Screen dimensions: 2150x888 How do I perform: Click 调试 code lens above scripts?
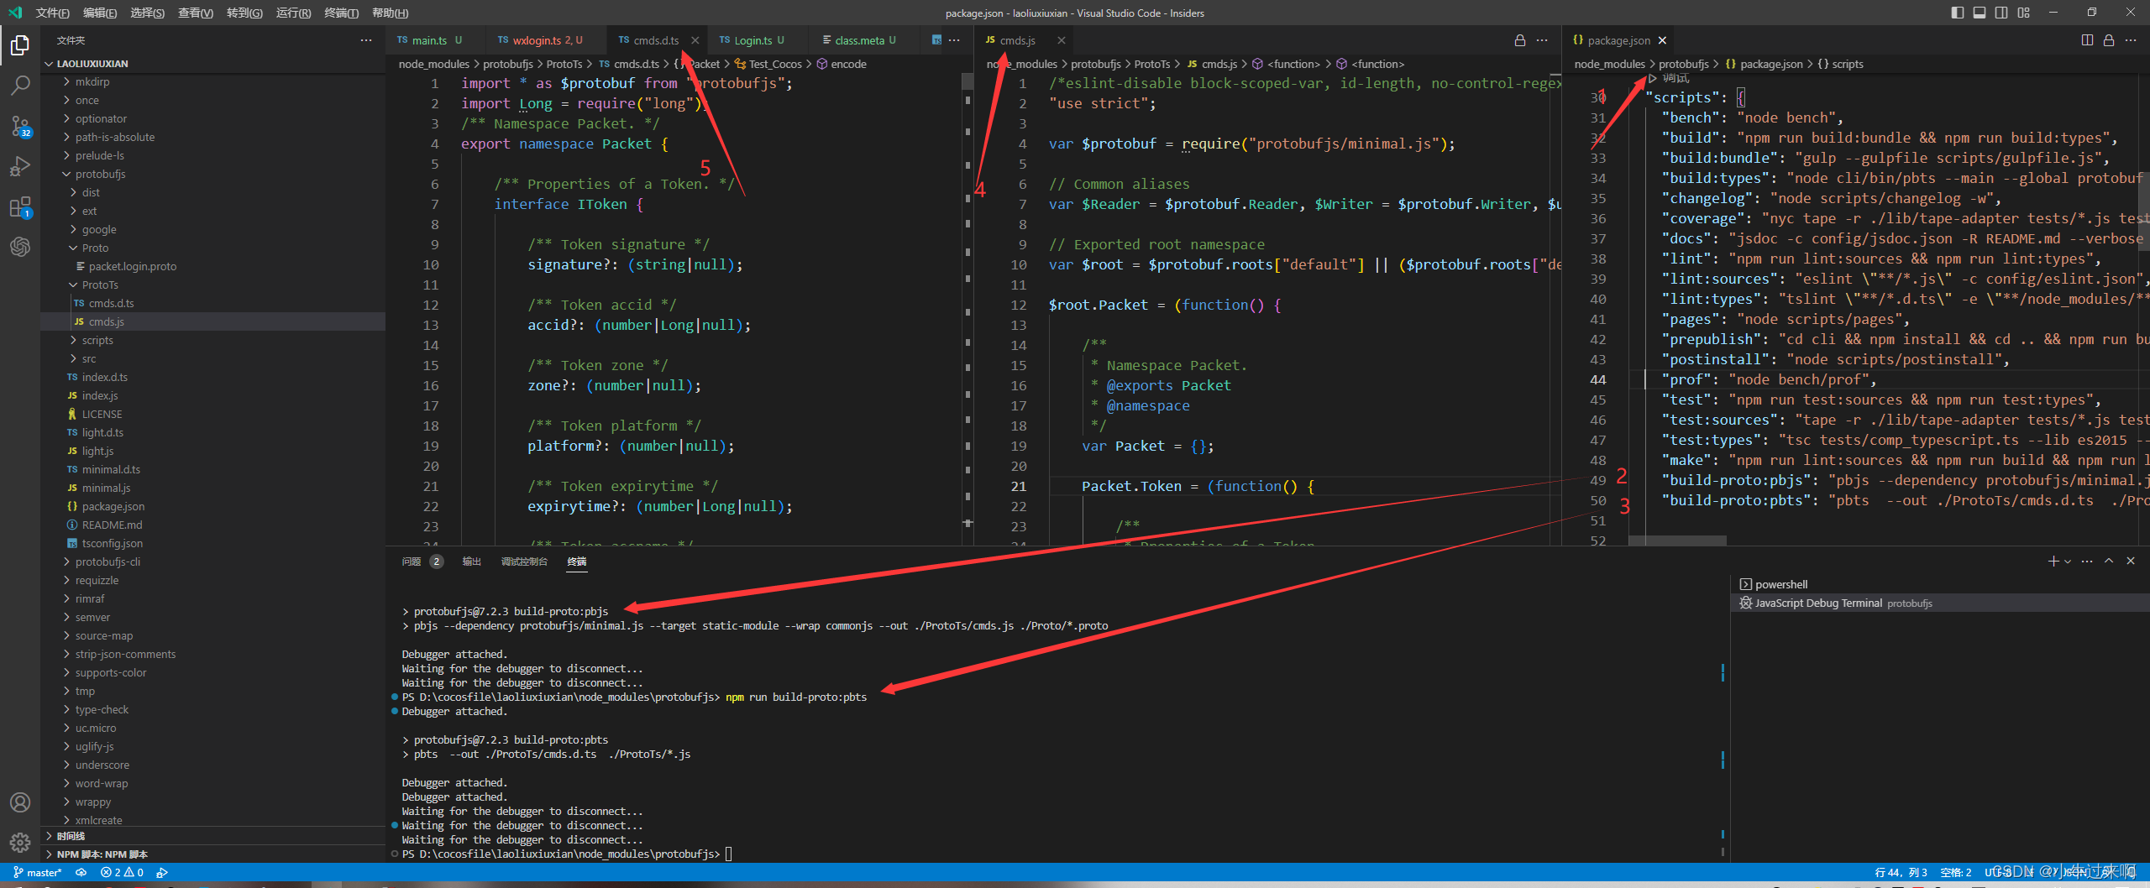pos(1675,78)
